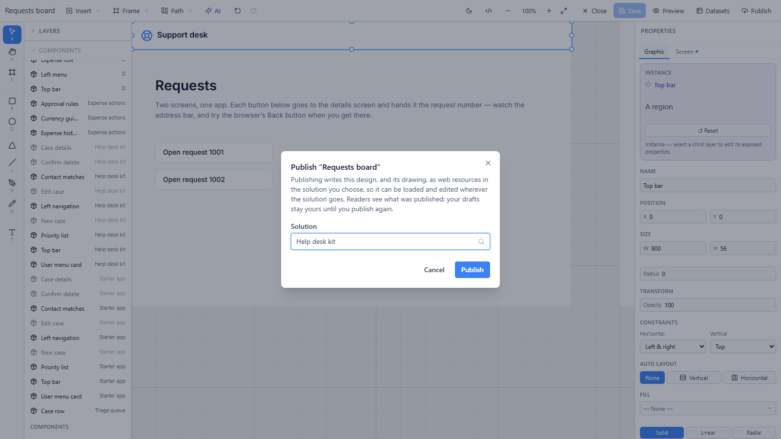Click the Undo icon
This screenshot has width=781, height=439.
238,11
